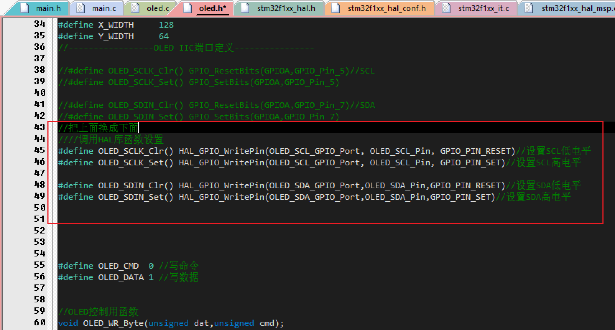Click the file icon on main.c tab
Viewport: 615px width, 330px height.
click(x=81, y=8)
